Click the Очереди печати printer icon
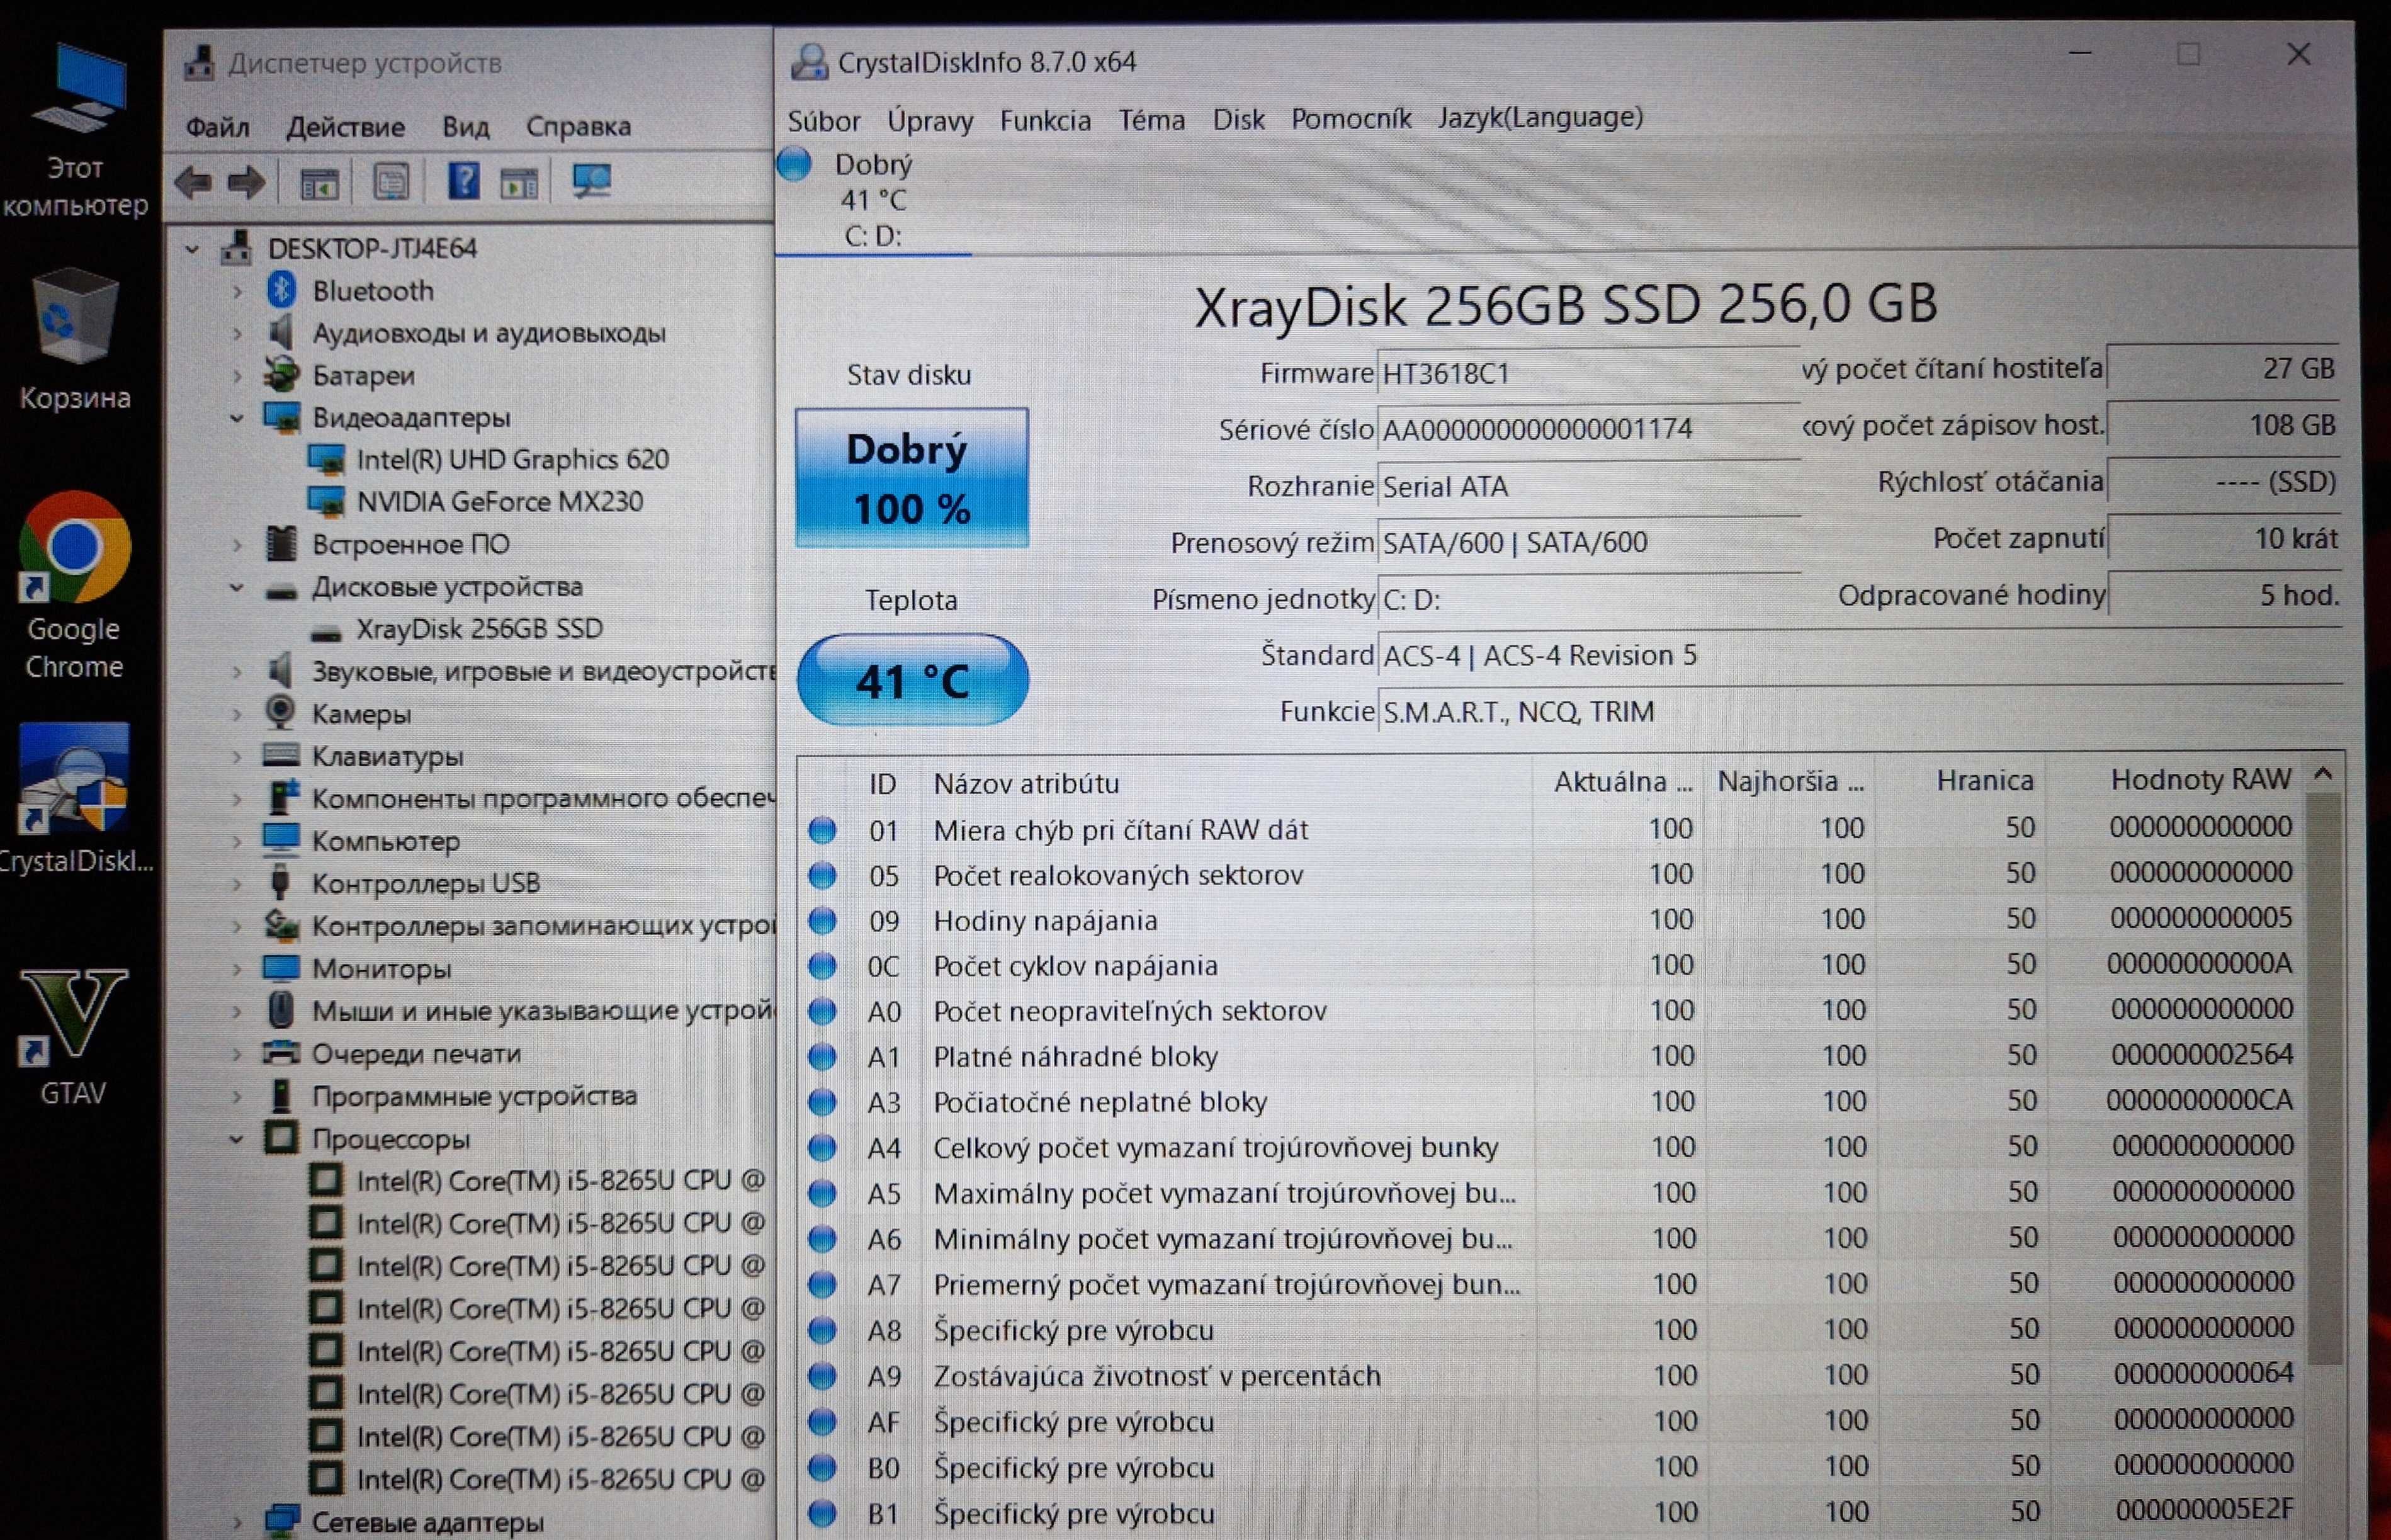2391x1540 pixels. coord(281,1052)
